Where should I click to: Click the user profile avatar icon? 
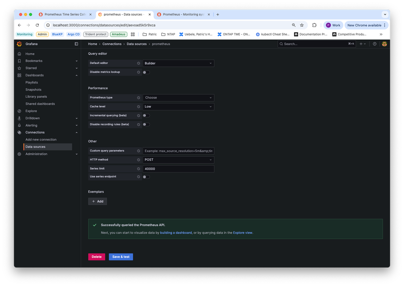click(384, 44)
